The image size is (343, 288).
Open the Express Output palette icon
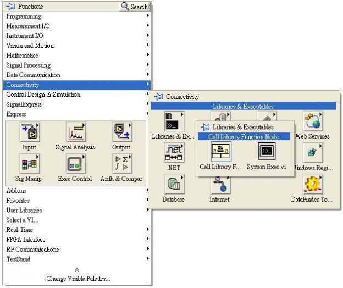(x=122, y=132)
